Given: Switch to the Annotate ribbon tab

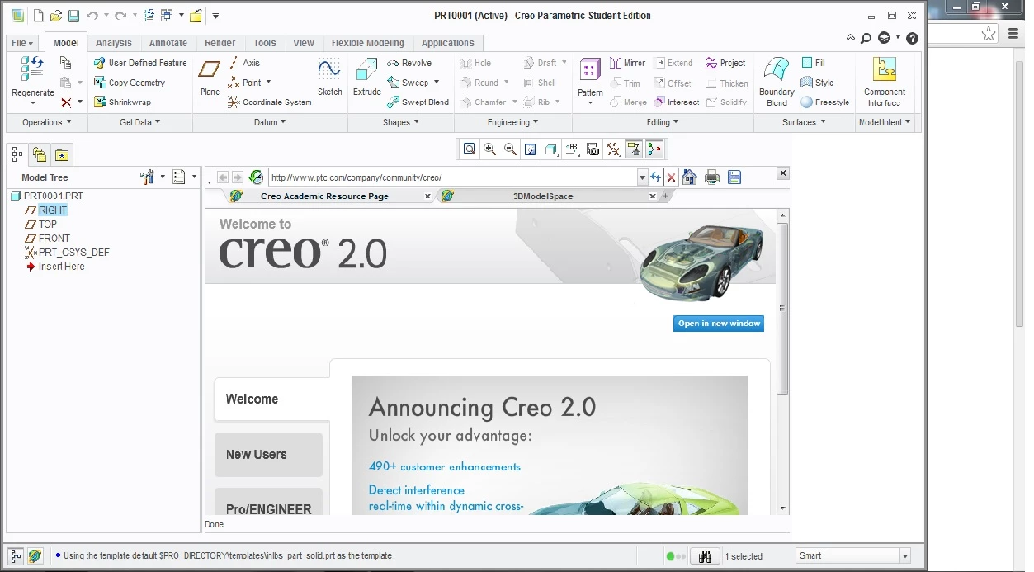Looking at the screenshot, I should (x=168, y=43).
